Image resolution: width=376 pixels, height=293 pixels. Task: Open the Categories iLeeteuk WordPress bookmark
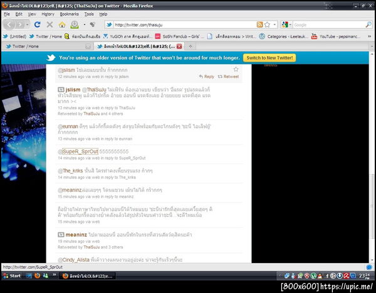(284, 36)
